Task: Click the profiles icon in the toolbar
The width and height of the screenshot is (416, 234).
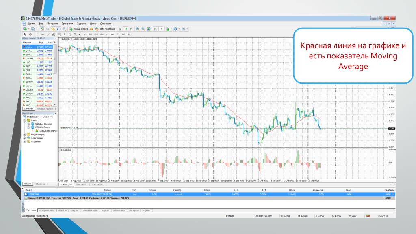Action: click(32, 29)
